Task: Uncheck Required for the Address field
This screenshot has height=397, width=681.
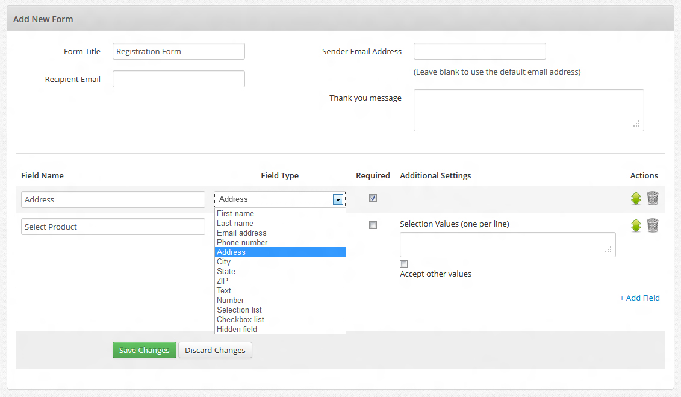Action: 373,198
